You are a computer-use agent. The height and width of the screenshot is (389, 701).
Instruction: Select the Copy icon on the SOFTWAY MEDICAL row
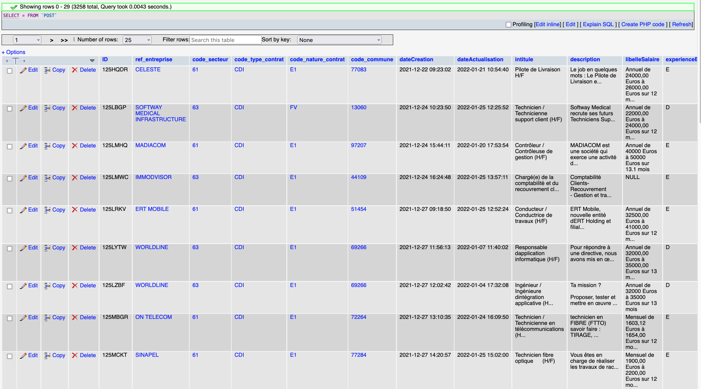tap(47, 108)
